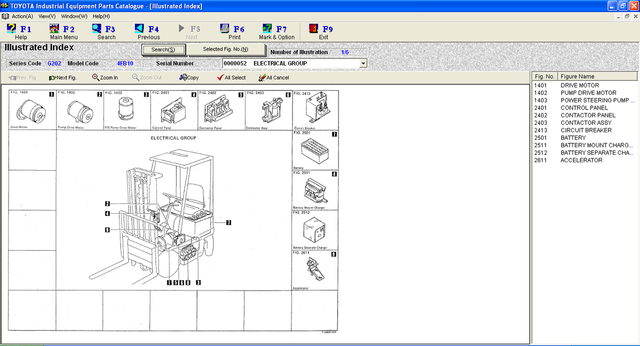Viewport: 640px width, 346px height.
Task: Click Selected Fig. No.(N) button
Action: tap(225, 49)
